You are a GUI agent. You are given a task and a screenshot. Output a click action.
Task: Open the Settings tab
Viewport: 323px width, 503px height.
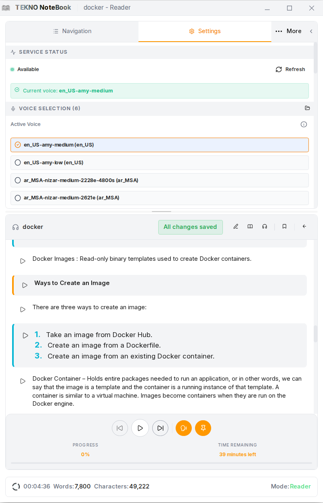(205, 31)
